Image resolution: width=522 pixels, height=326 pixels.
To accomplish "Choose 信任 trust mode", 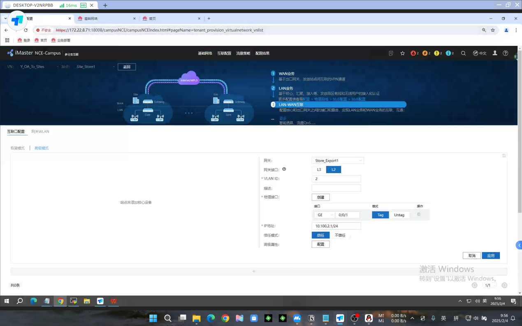I will click(x=320, y=235).
